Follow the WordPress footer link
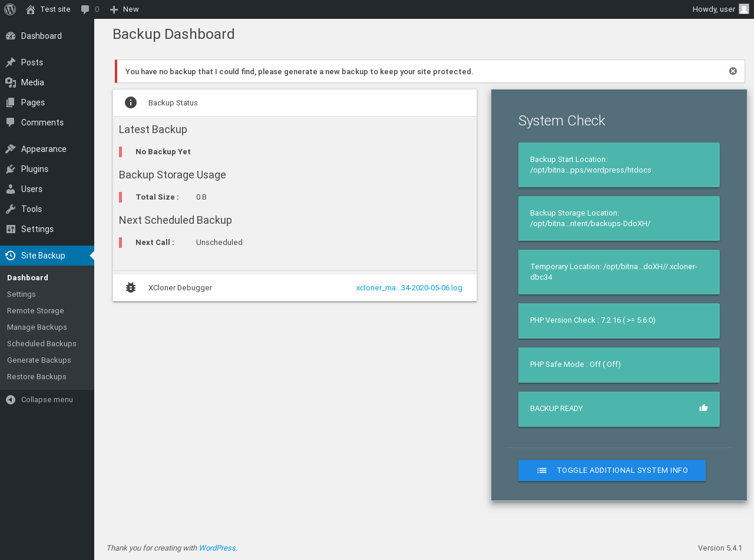This screenshot has height=560, width=754. pos(217,548)
